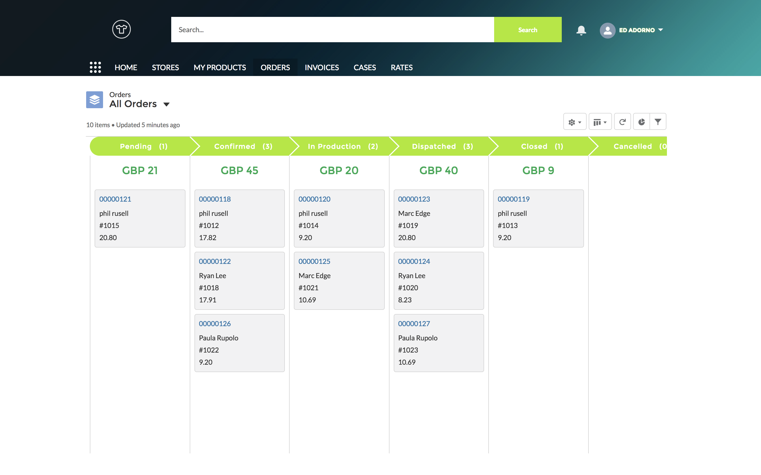The width and height of the screenshot is (761, 475).
Task: Open the app launcher grid icon
Action: click(95, 67)
